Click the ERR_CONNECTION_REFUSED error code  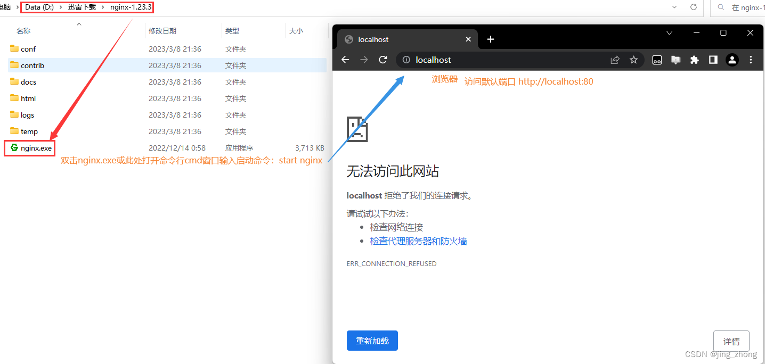[392, 264]
